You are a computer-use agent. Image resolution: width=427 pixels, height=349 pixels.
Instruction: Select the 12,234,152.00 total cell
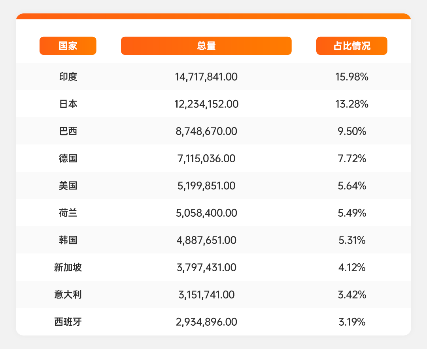coord(206,104)
